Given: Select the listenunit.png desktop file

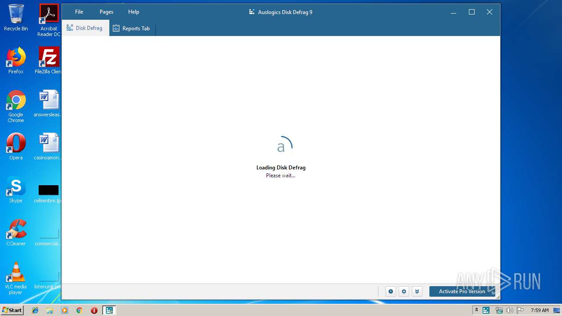Looking at the screenshot, I should pos(49,280).
